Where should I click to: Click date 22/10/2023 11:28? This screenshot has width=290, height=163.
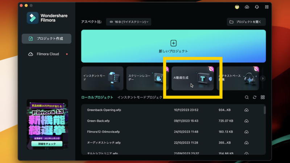coord(186,143)
